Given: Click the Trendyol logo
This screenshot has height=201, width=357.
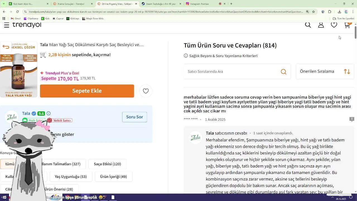Looking at the screenshot, I should click(x=27, y=25).
